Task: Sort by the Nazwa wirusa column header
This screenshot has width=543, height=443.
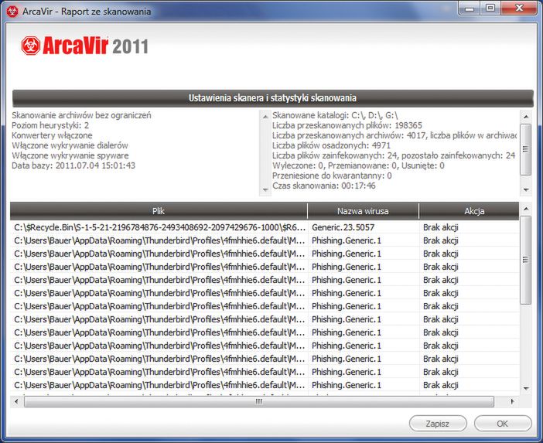Action: click(363, 211)
